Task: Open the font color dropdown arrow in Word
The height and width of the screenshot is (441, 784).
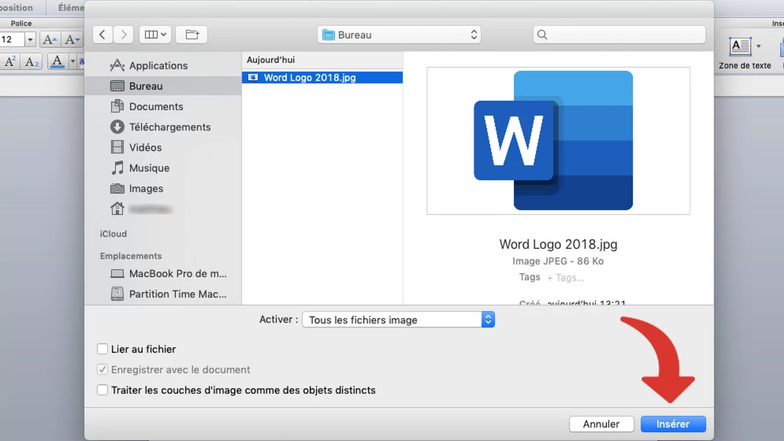Action: [x=73, y=62]
